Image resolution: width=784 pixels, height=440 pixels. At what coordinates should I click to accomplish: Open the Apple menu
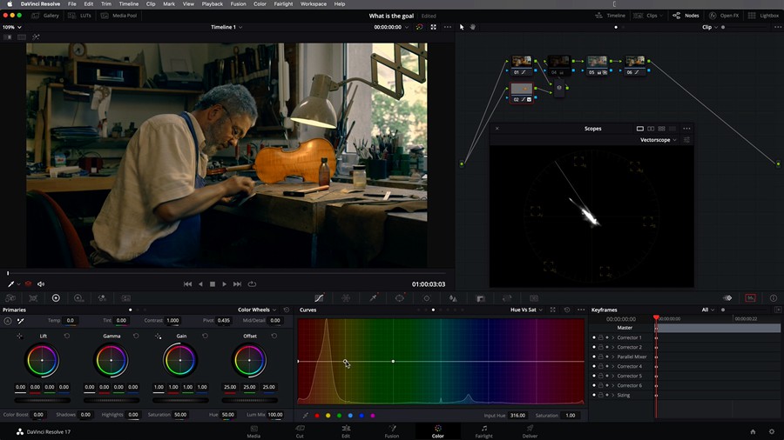pyautogui.click(x=9, y=4)
